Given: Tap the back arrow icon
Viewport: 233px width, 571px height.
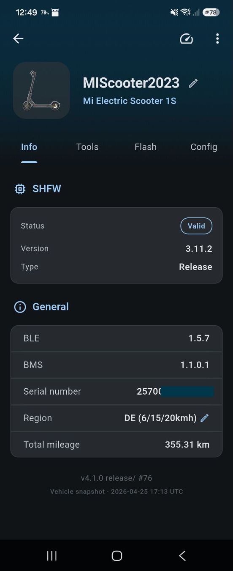Looking at the screenshot, I should pyautogui.click(x=18, y=38).
